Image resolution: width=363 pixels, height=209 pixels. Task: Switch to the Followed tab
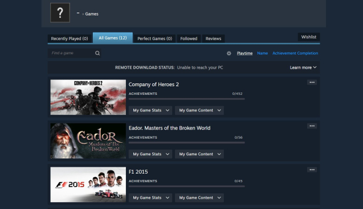click(189, 38)
